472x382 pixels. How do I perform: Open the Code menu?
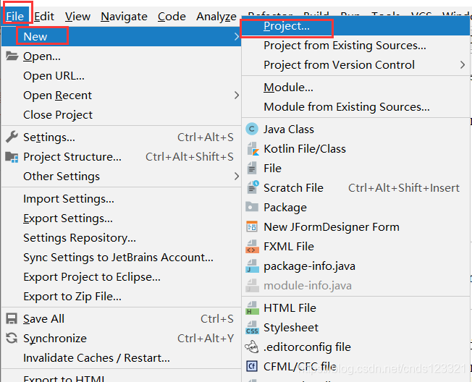click(172, 16)
